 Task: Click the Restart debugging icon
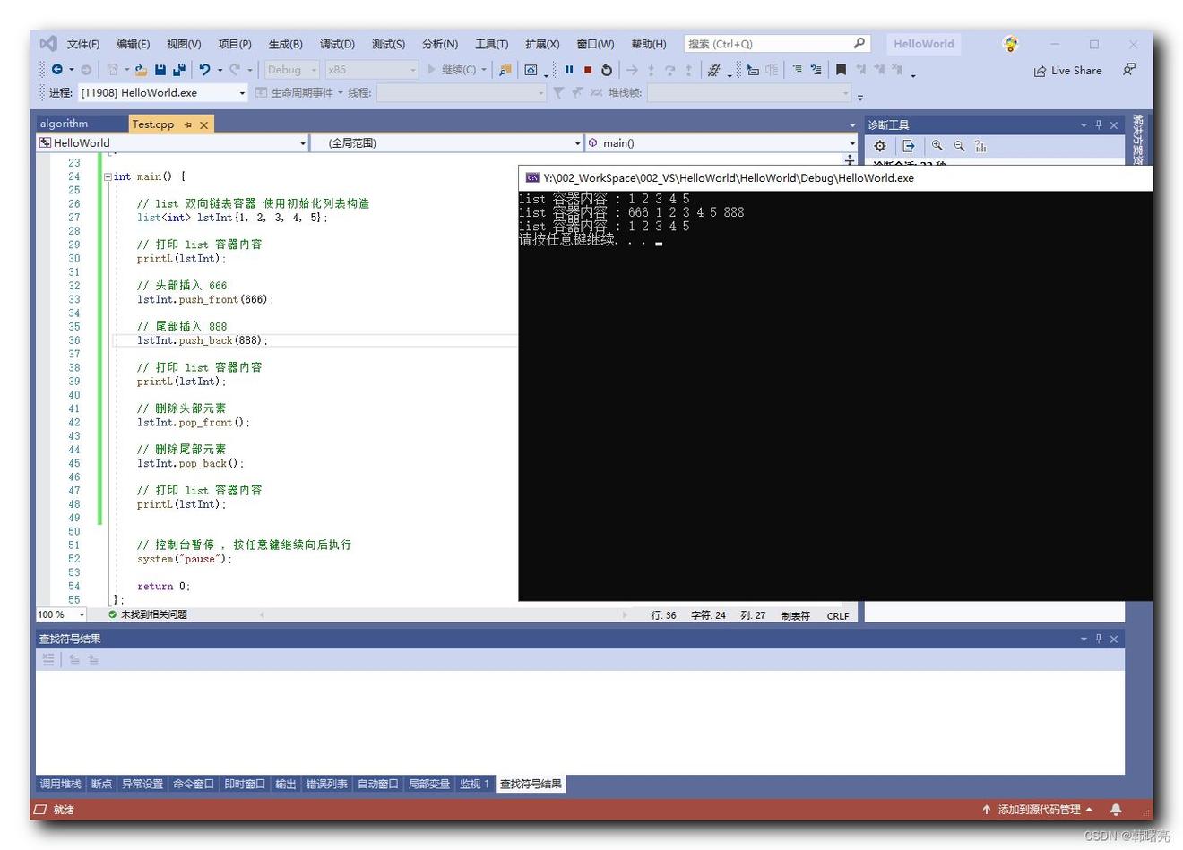pos(607,70)
